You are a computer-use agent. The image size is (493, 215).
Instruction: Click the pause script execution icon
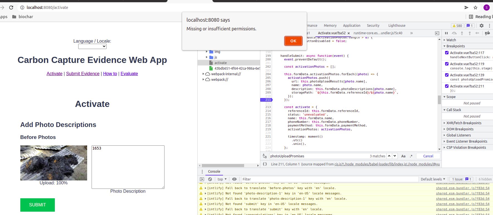click(447, 33)
